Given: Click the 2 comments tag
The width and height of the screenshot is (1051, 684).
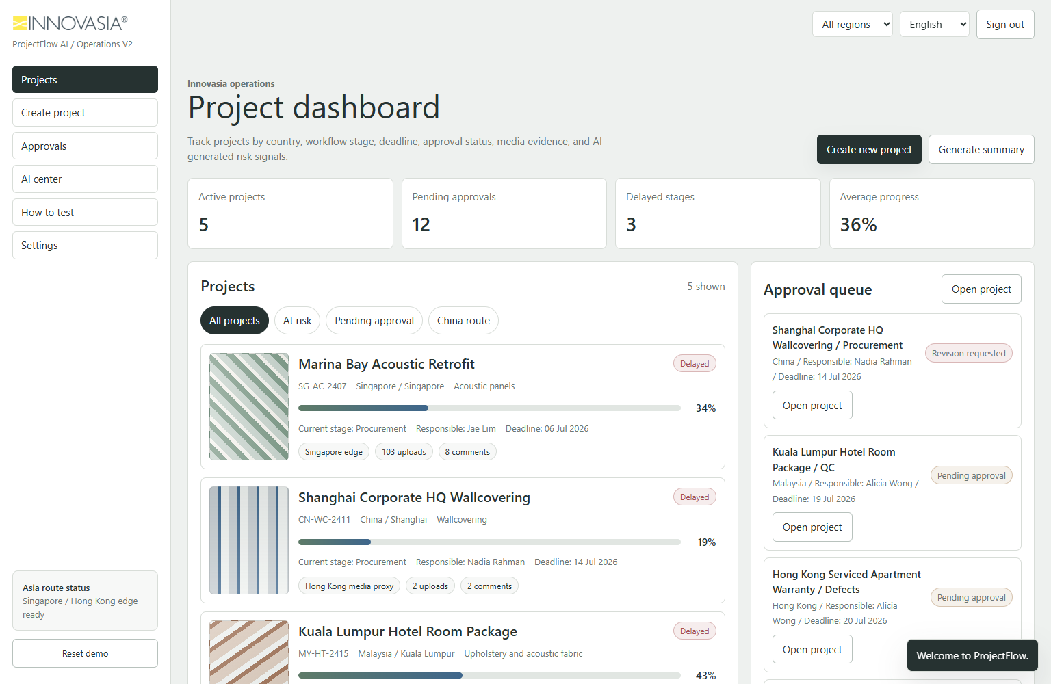Looking at the screenshot, I should pos(489,586).
